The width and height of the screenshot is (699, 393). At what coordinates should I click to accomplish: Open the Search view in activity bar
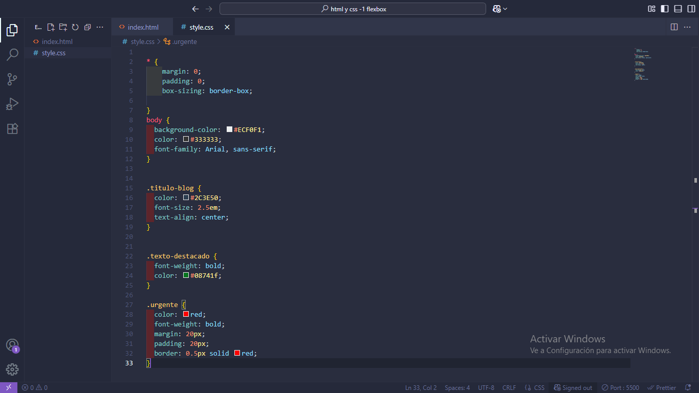pos(12,55)
